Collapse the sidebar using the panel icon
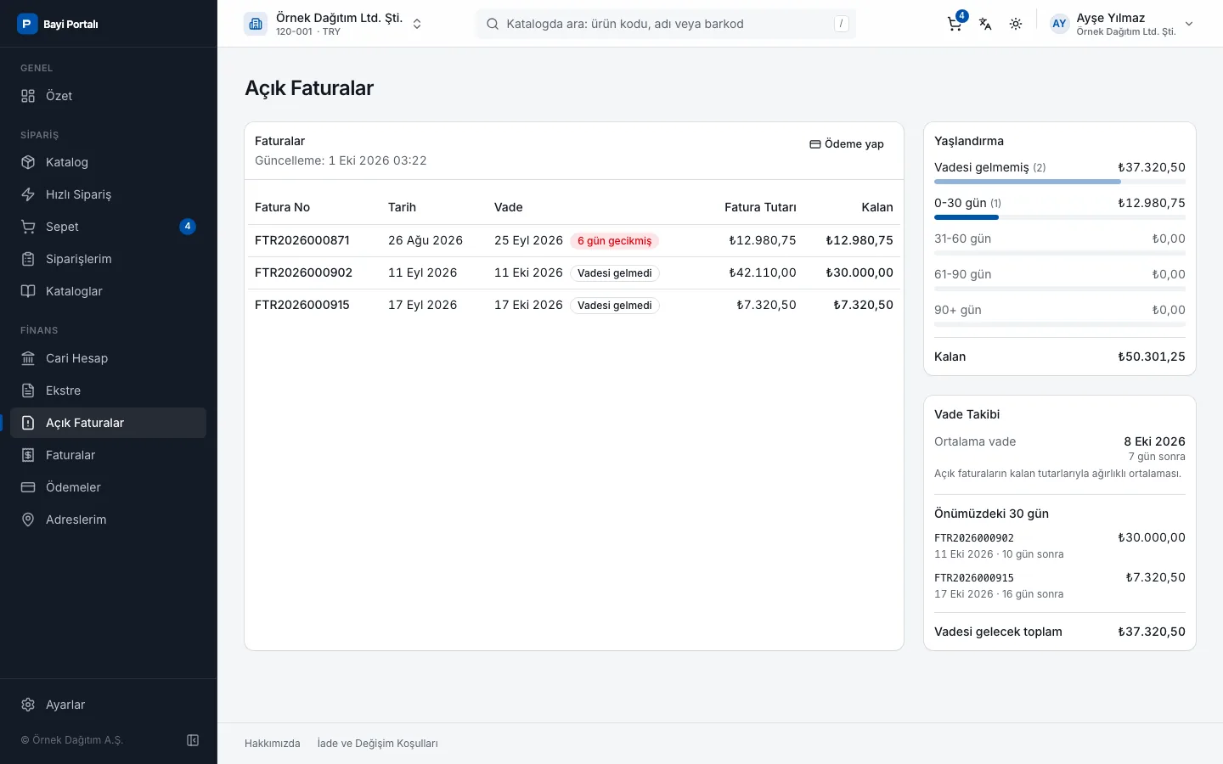Viewport: 1223px width, 764px height. (x=193, y=740)
